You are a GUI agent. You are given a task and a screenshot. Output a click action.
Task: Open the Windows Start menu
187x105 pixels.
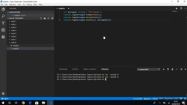tap(3, 103)
